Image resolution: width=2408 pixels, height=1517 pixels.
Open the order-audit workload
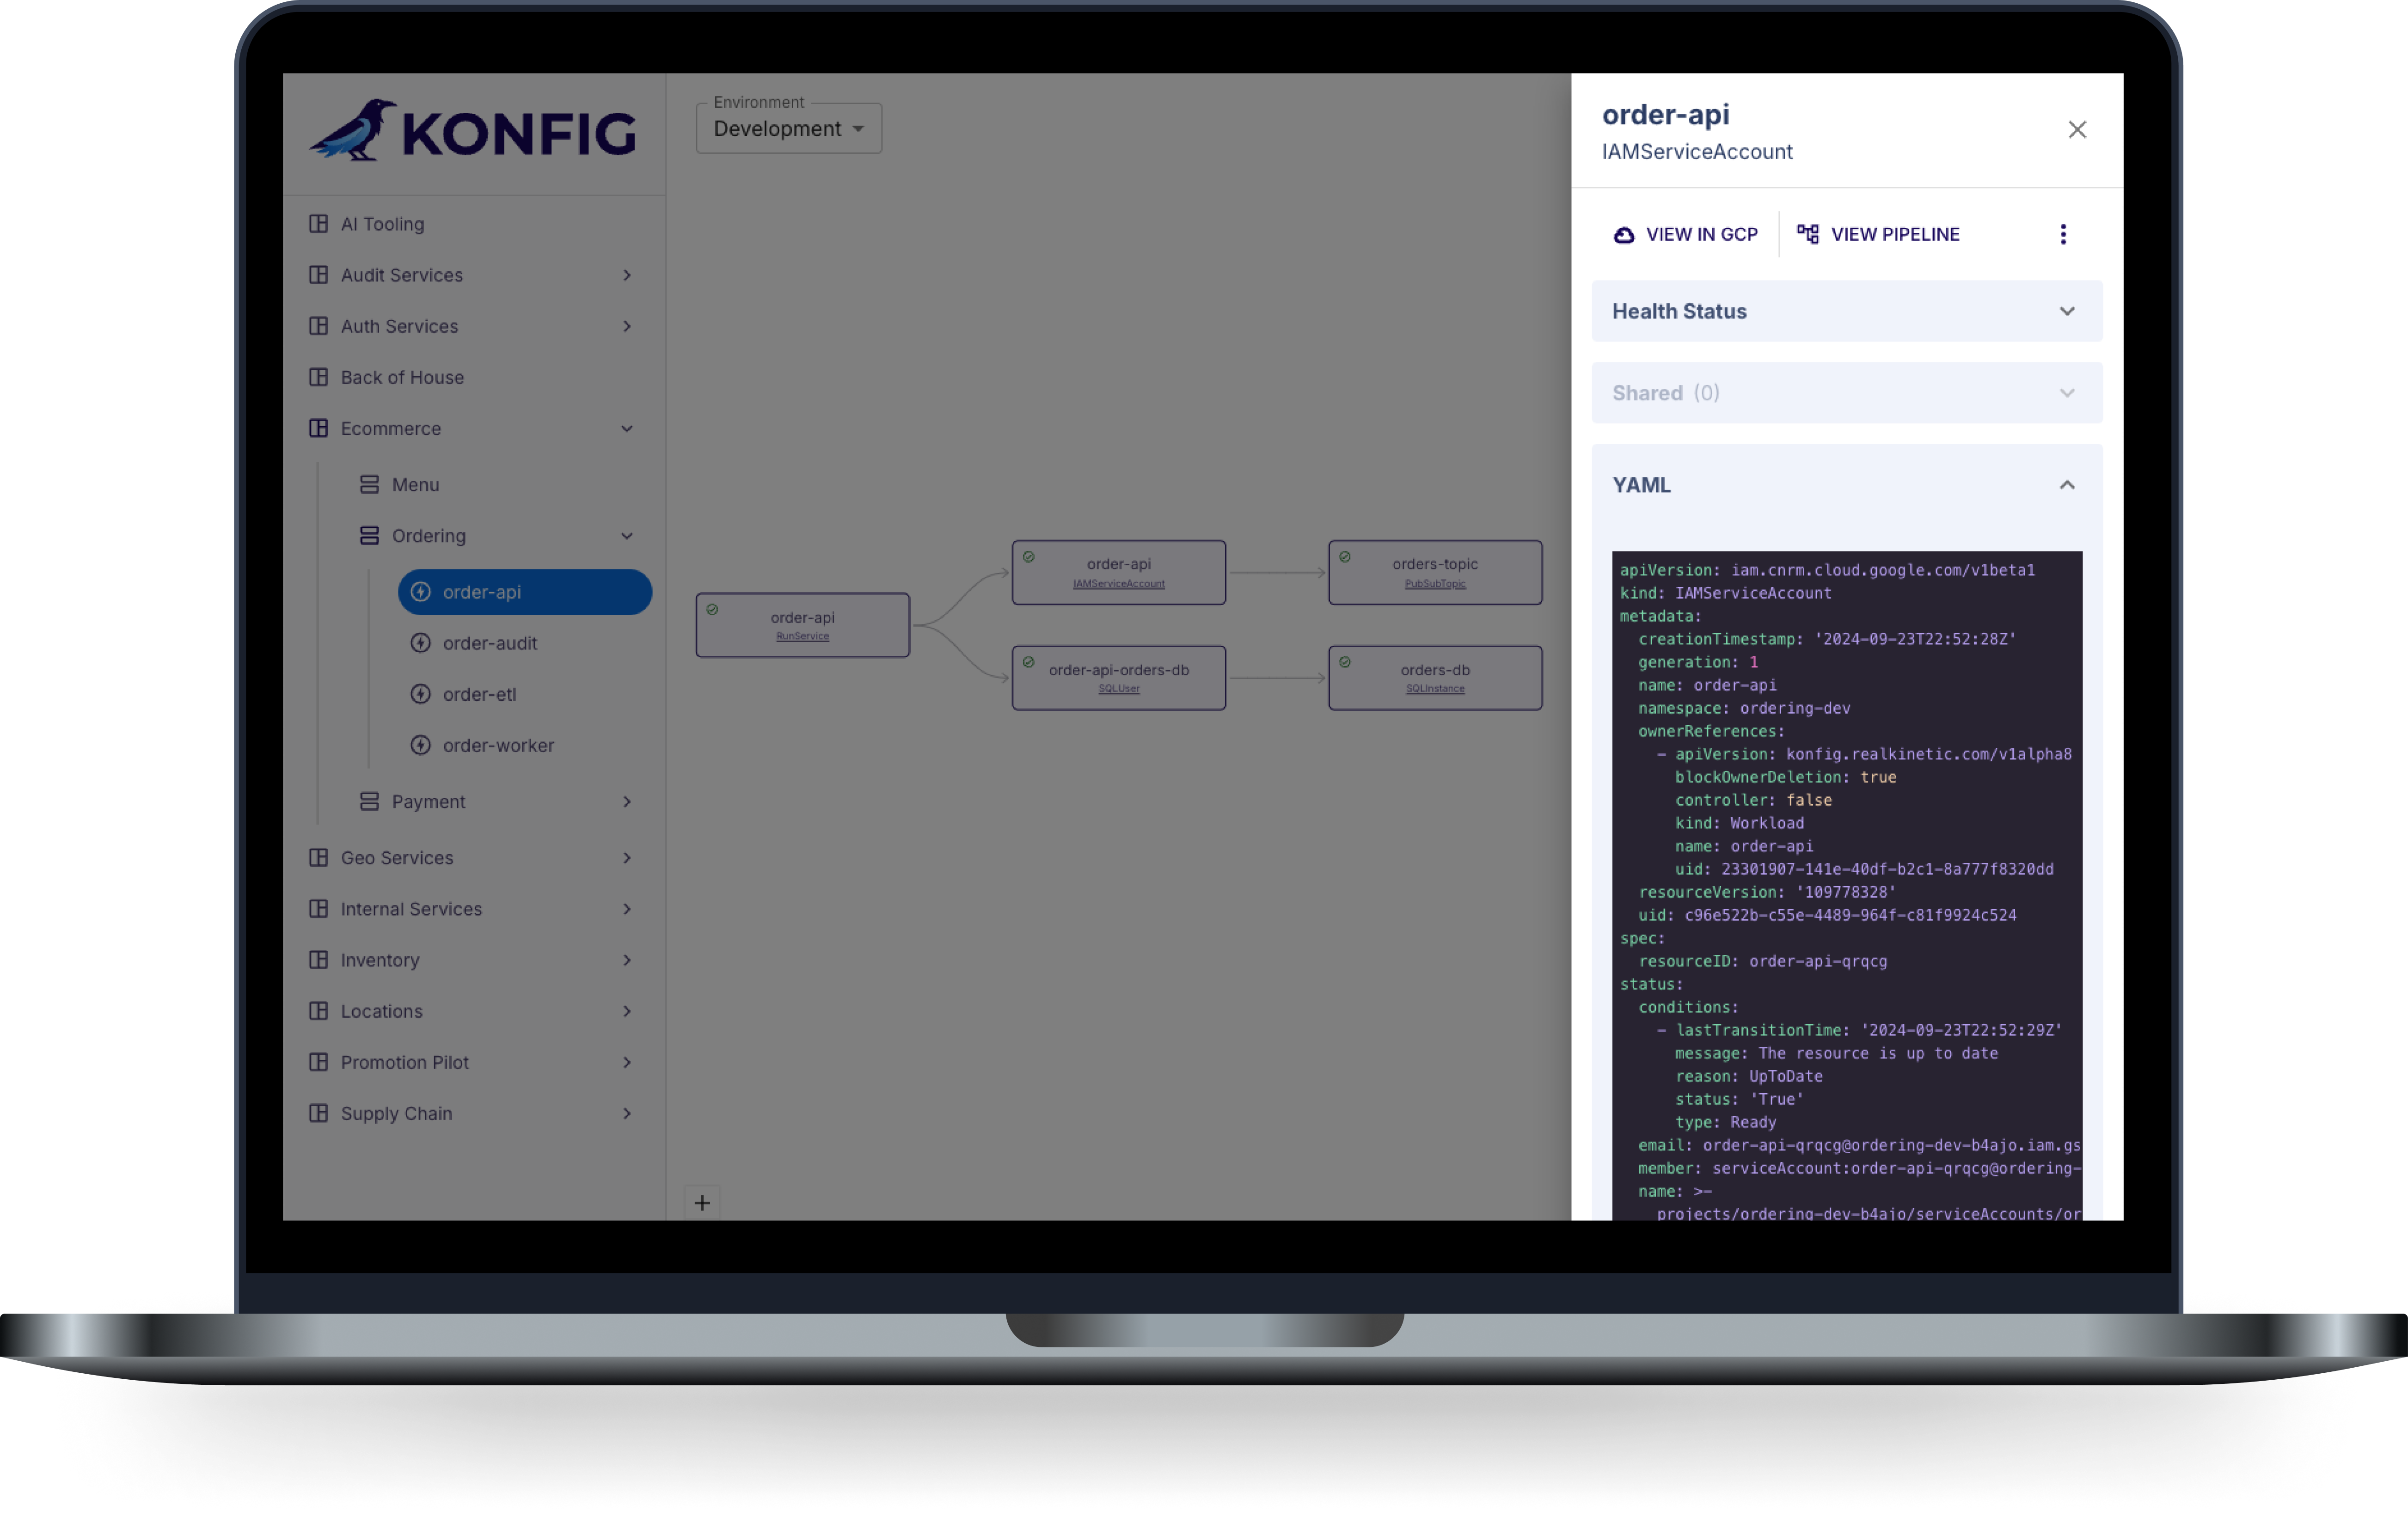coord(490,643)
